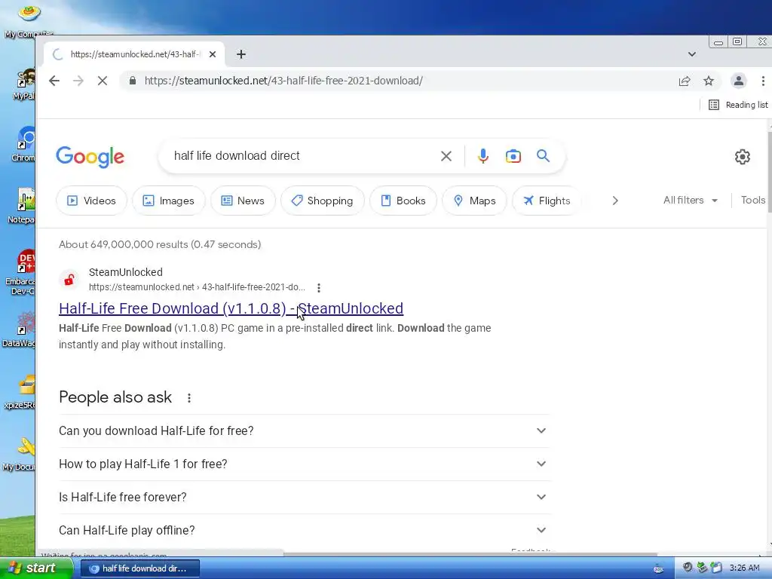This screenshot has height=579, width=772.
Task: Select the Chrome taskbar button
Action: click(x=139, y=568)
